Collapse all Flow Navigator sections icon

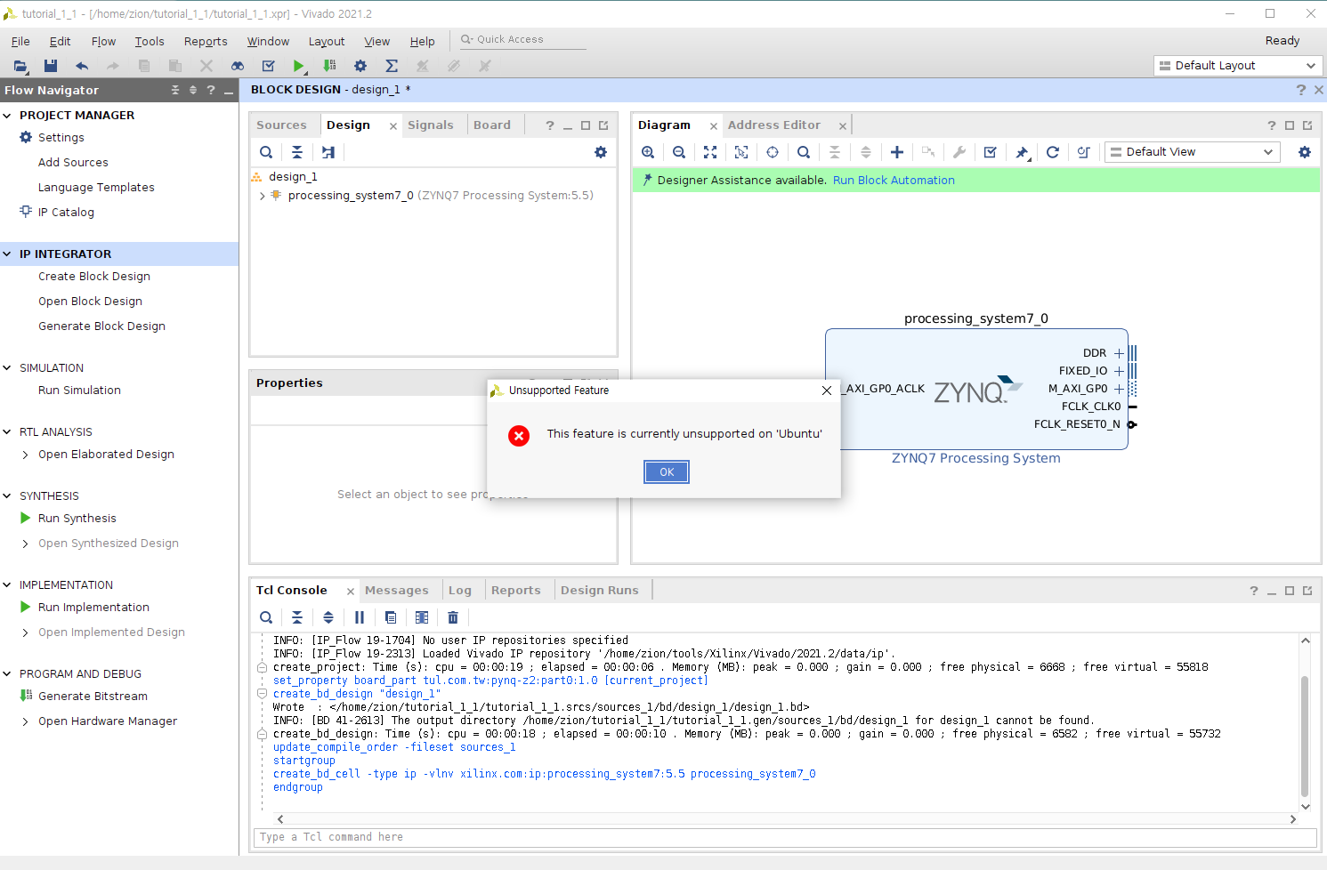(x=175, y=90)
